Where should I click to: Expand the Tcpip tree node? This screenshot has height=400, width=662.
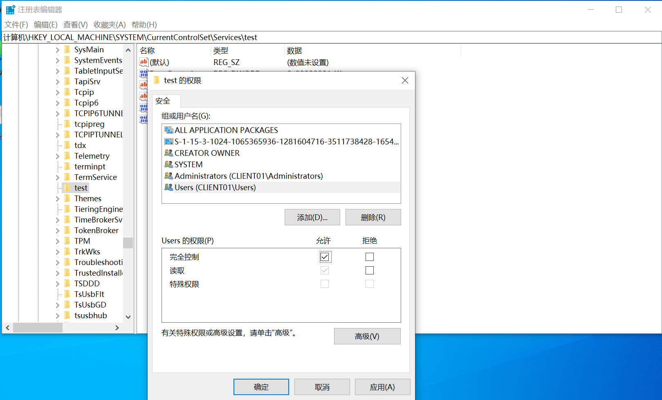[57, 92]
